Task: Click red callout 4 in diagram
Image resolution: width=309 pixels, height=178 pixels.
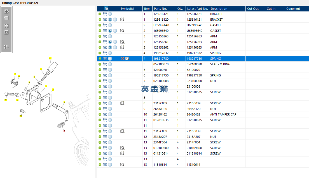Action: (x=64, y=131)
